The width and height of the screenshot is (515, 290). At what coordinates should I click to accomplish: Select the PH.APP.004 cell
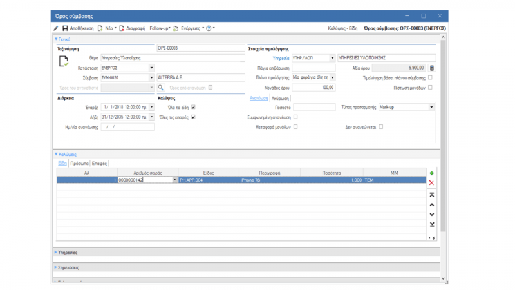click(x=209, y=180)
